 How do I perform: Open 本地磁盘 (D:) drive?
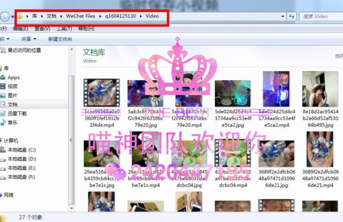22,159
